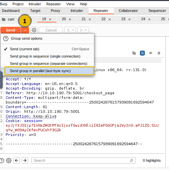The height and width of the screenshot is (170, 169).
Task: Select Repeater request tab 22
Action: click(x=104, y=19)
